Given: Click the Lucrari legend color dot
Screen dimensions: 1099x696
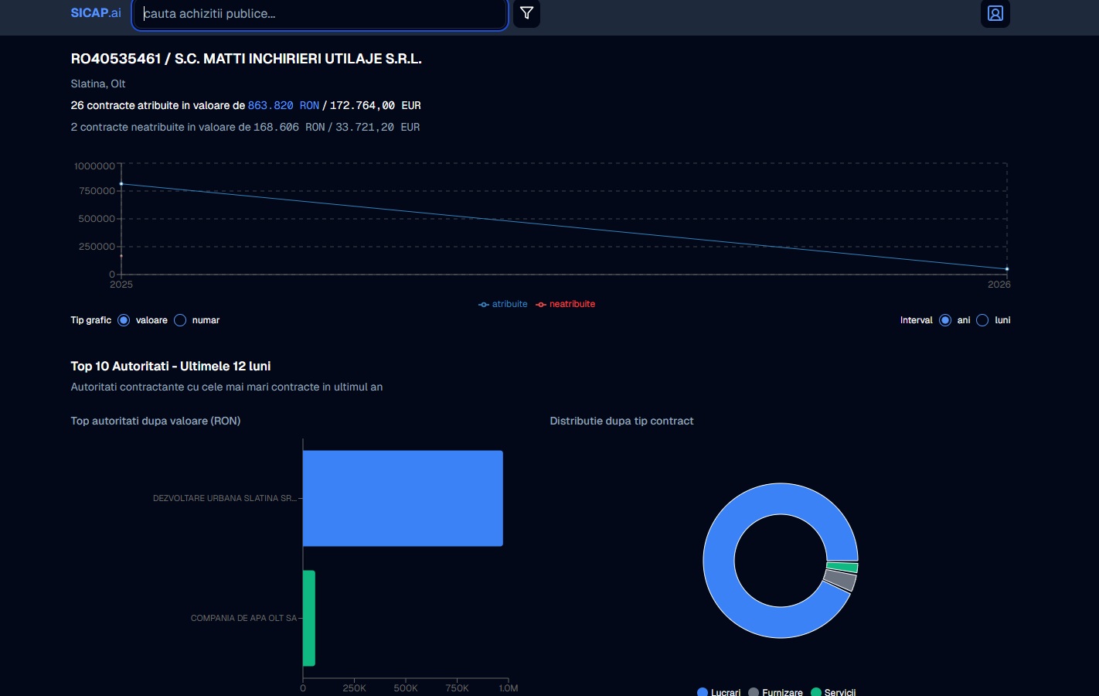Looking at the screenshot, I should pos(703,692).
